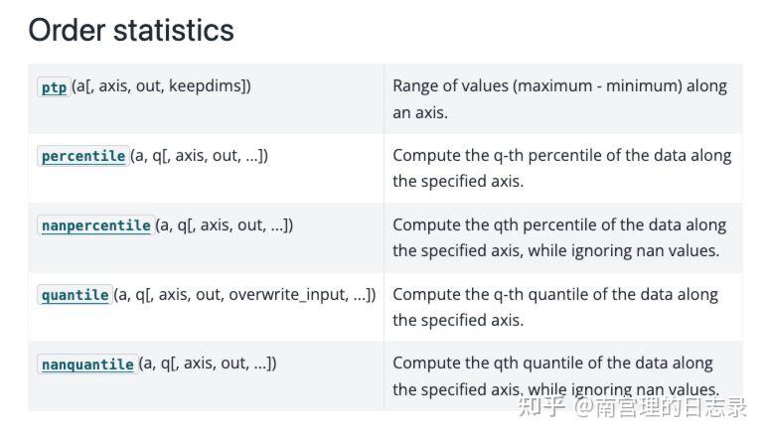Open the quantile function link
Screen dimensions: 767x438
75,295
